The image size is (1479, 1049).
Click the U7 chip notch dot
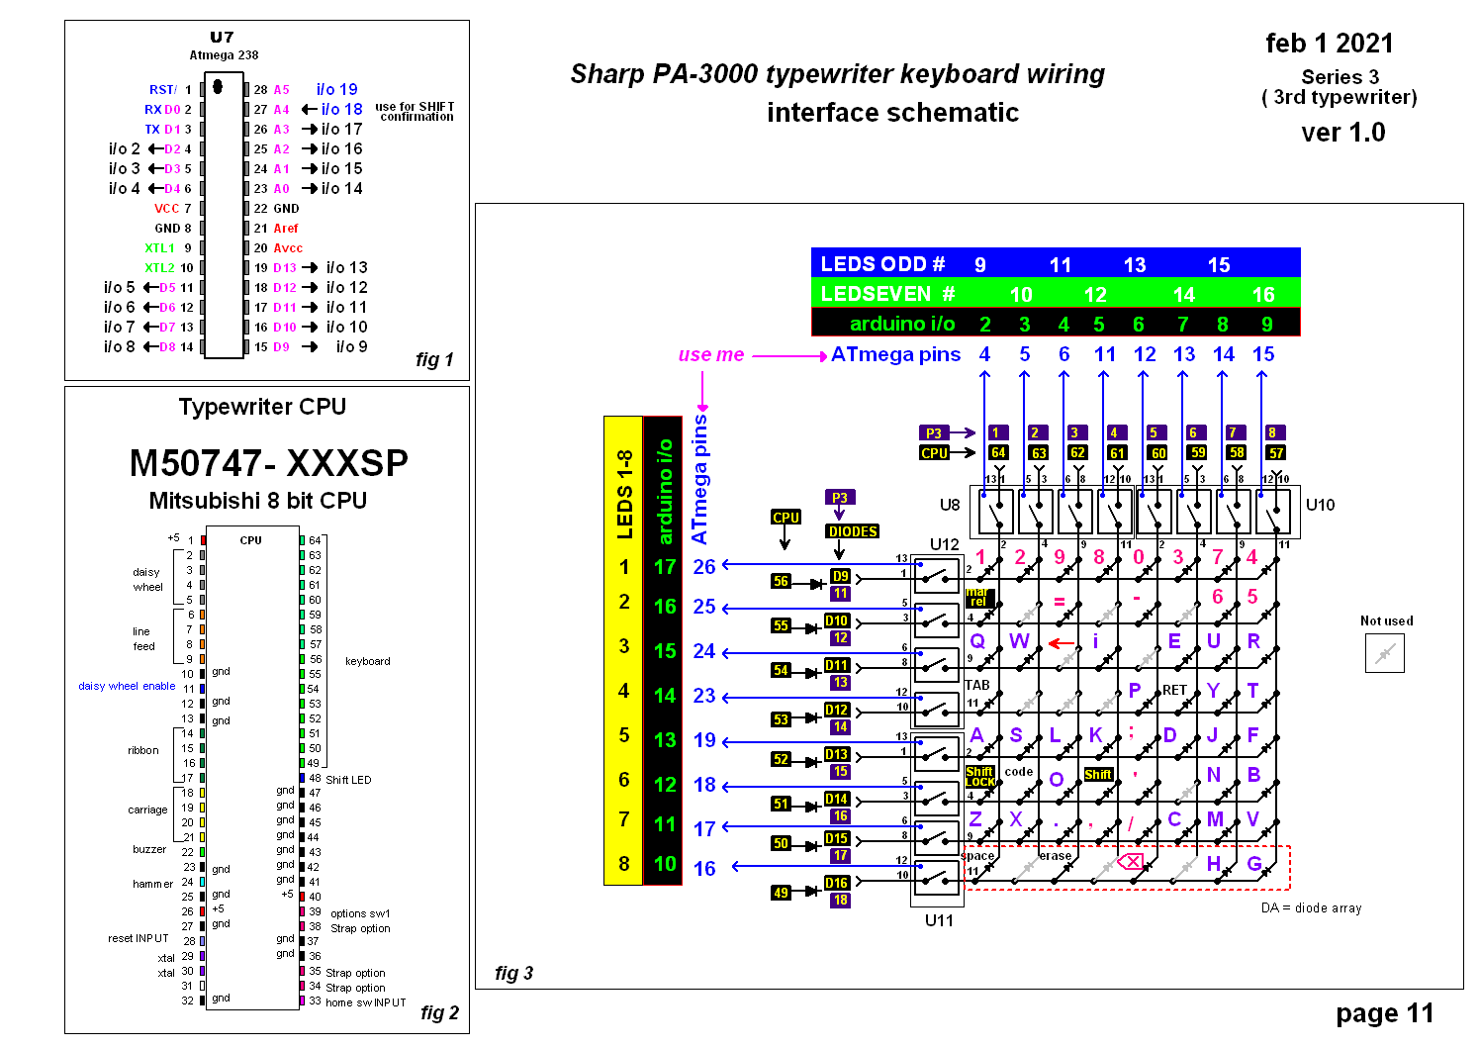[x=218, y=87]
